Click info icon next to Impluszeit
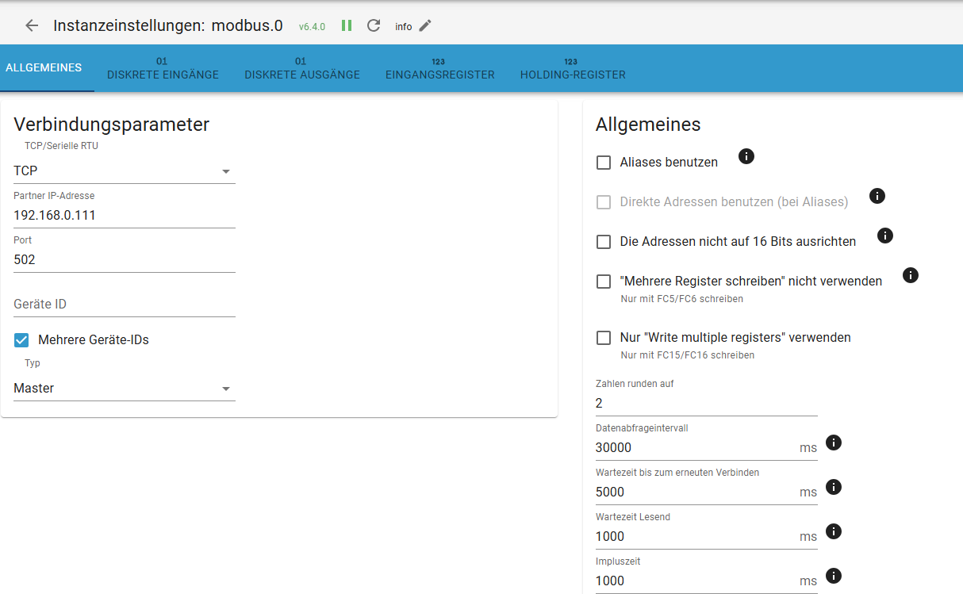The image size is (963, 594). click(x=833, y=576)
